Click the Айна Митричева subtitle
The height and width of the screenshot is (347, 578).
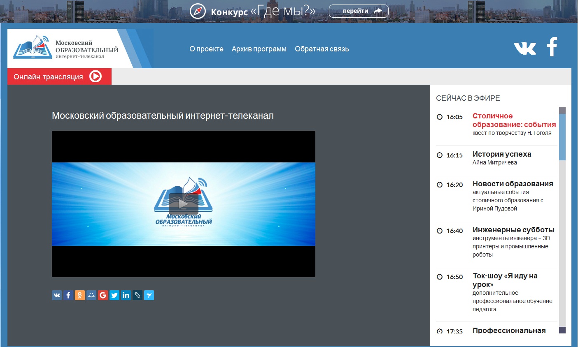pos(495,162)
